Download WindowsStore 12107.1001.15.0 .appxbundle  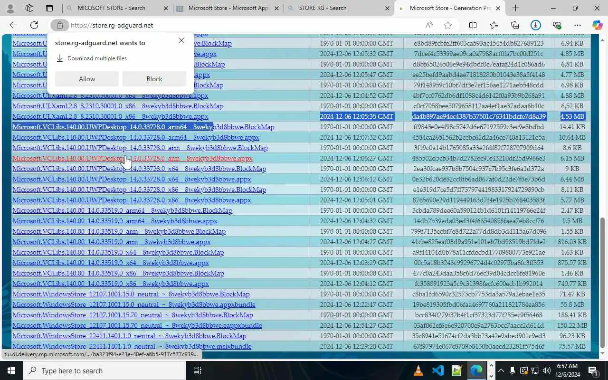click(x=134, y=304)
